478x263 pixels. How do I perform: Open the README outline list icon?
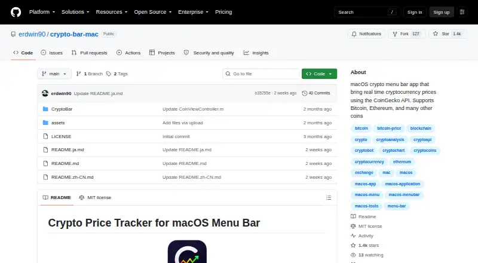click(x=328, y=198)
